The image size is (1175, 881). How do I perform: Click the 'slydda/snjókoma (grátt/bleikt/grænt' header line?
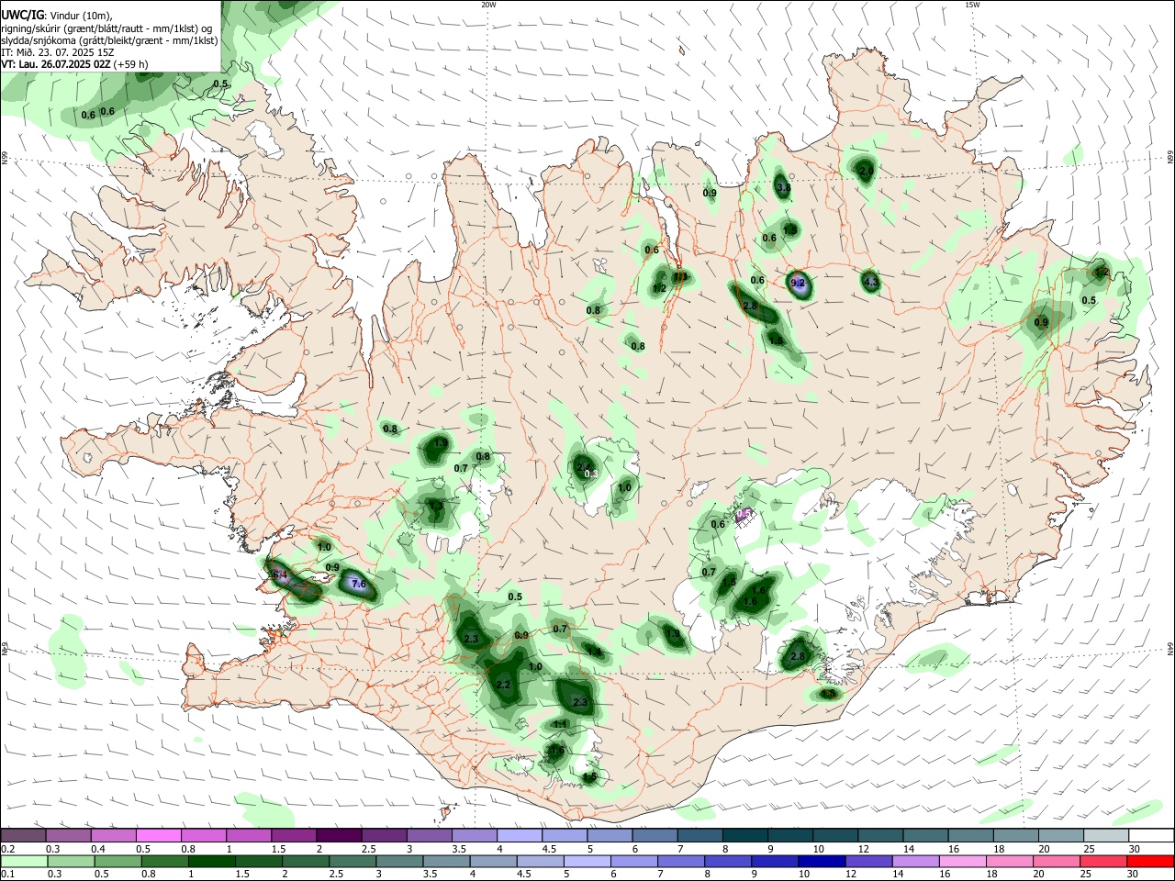click(x=109, y=40)
